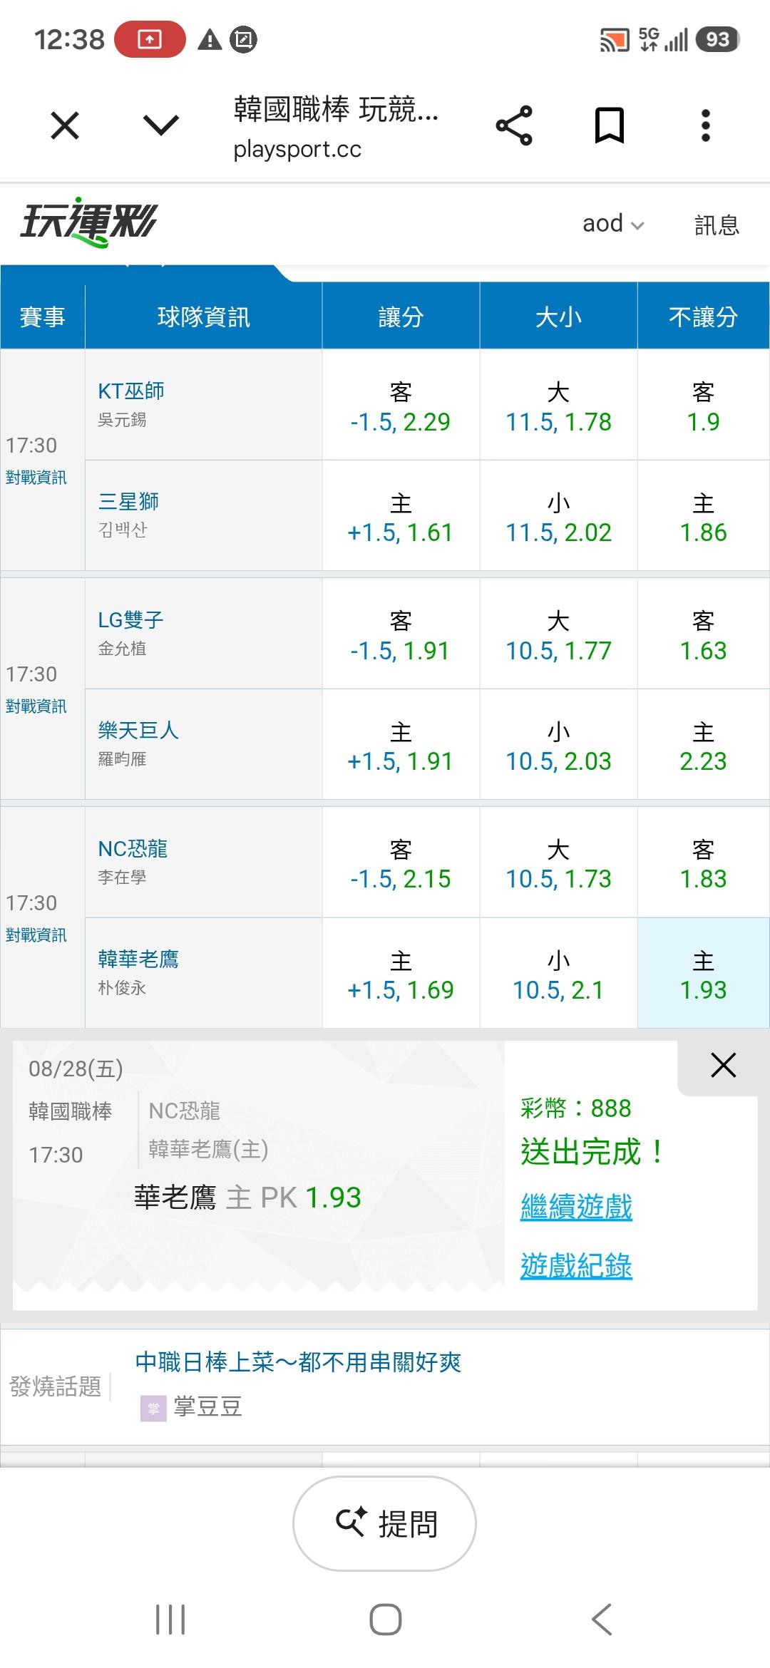This screenshot has width=770, height=1668.
Task: Open hot topic 中職日棒上菜 article
Action: (298, 1362)
